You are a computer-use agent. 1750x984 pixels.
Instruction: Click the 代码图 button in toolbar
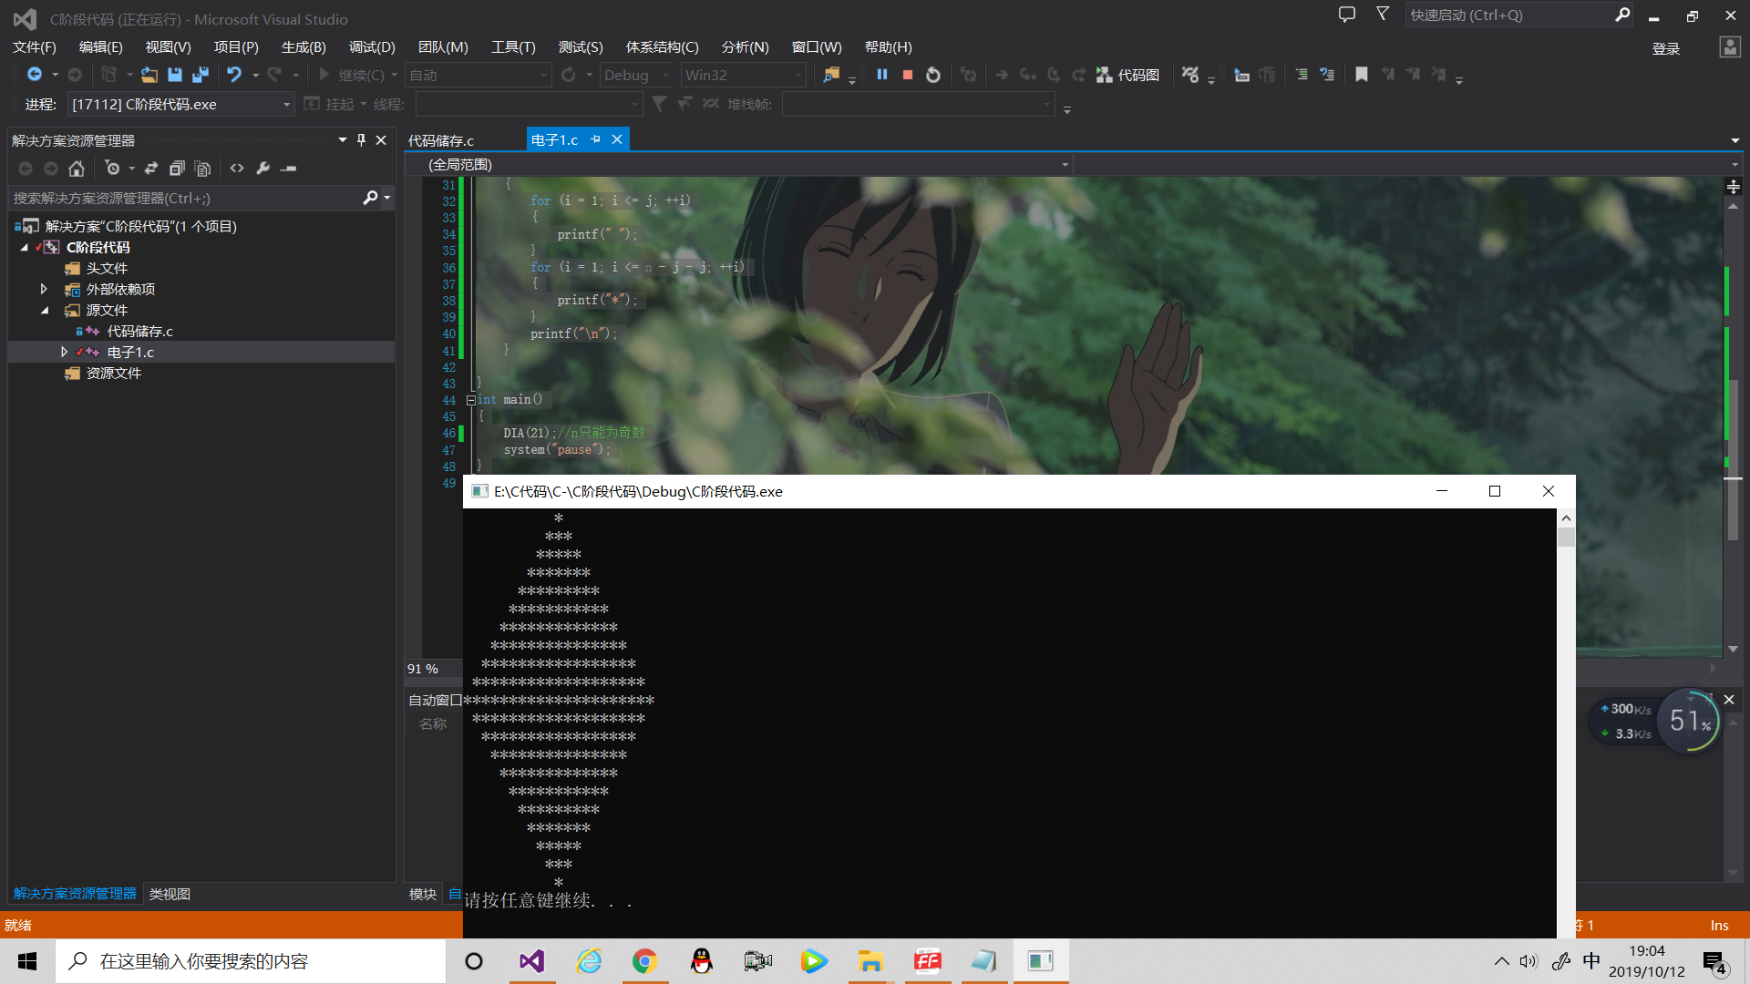click(x=1128, y=75)
